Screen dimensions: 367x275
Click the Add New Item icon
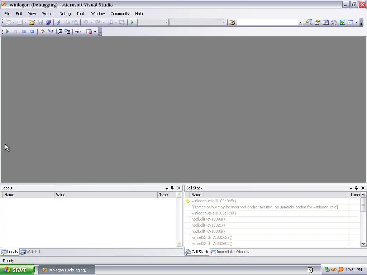[x=20, y=22]
